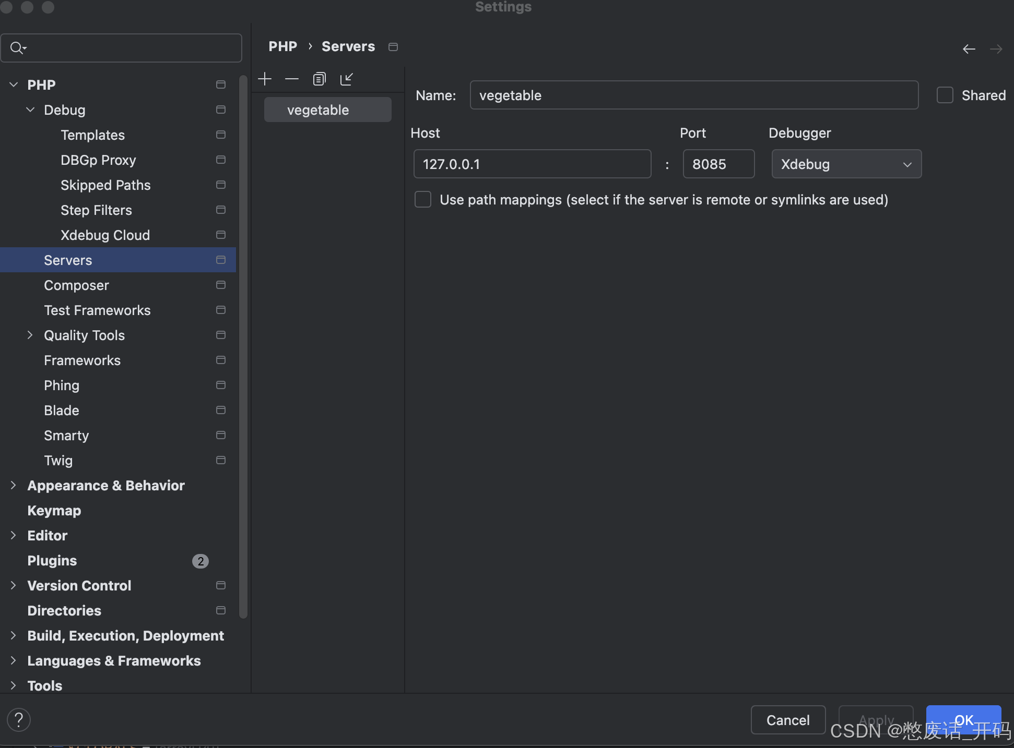Open the Debugger Xdebug dropdown
Viewport: 1014px width, 748px height.
846,164
